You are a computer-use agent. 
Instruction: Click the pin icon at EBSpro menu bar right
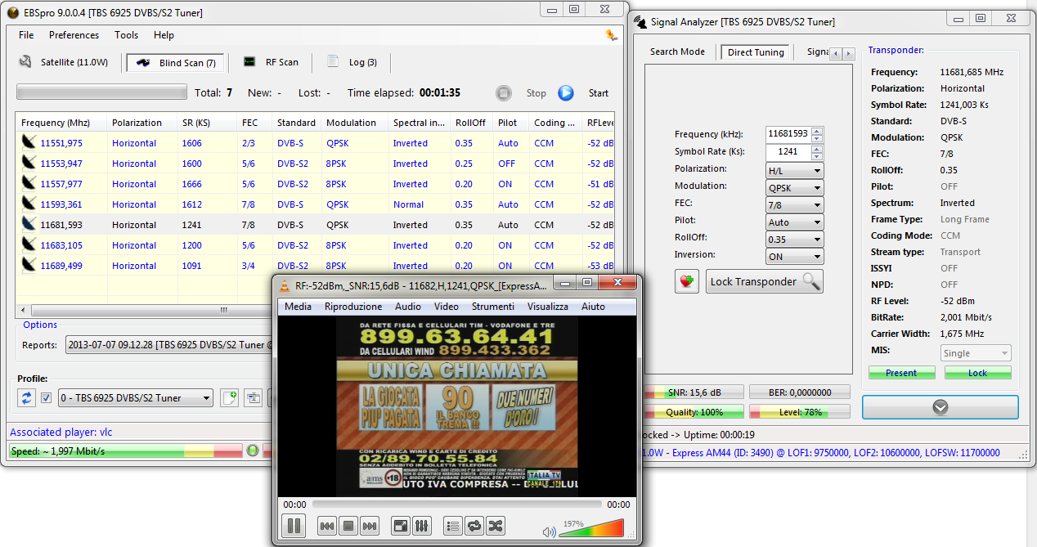(611, 35)
